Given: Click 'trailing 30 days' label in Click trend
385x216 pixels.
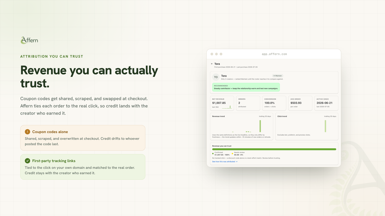Looking at the screenshot, I should coord(330,116).
